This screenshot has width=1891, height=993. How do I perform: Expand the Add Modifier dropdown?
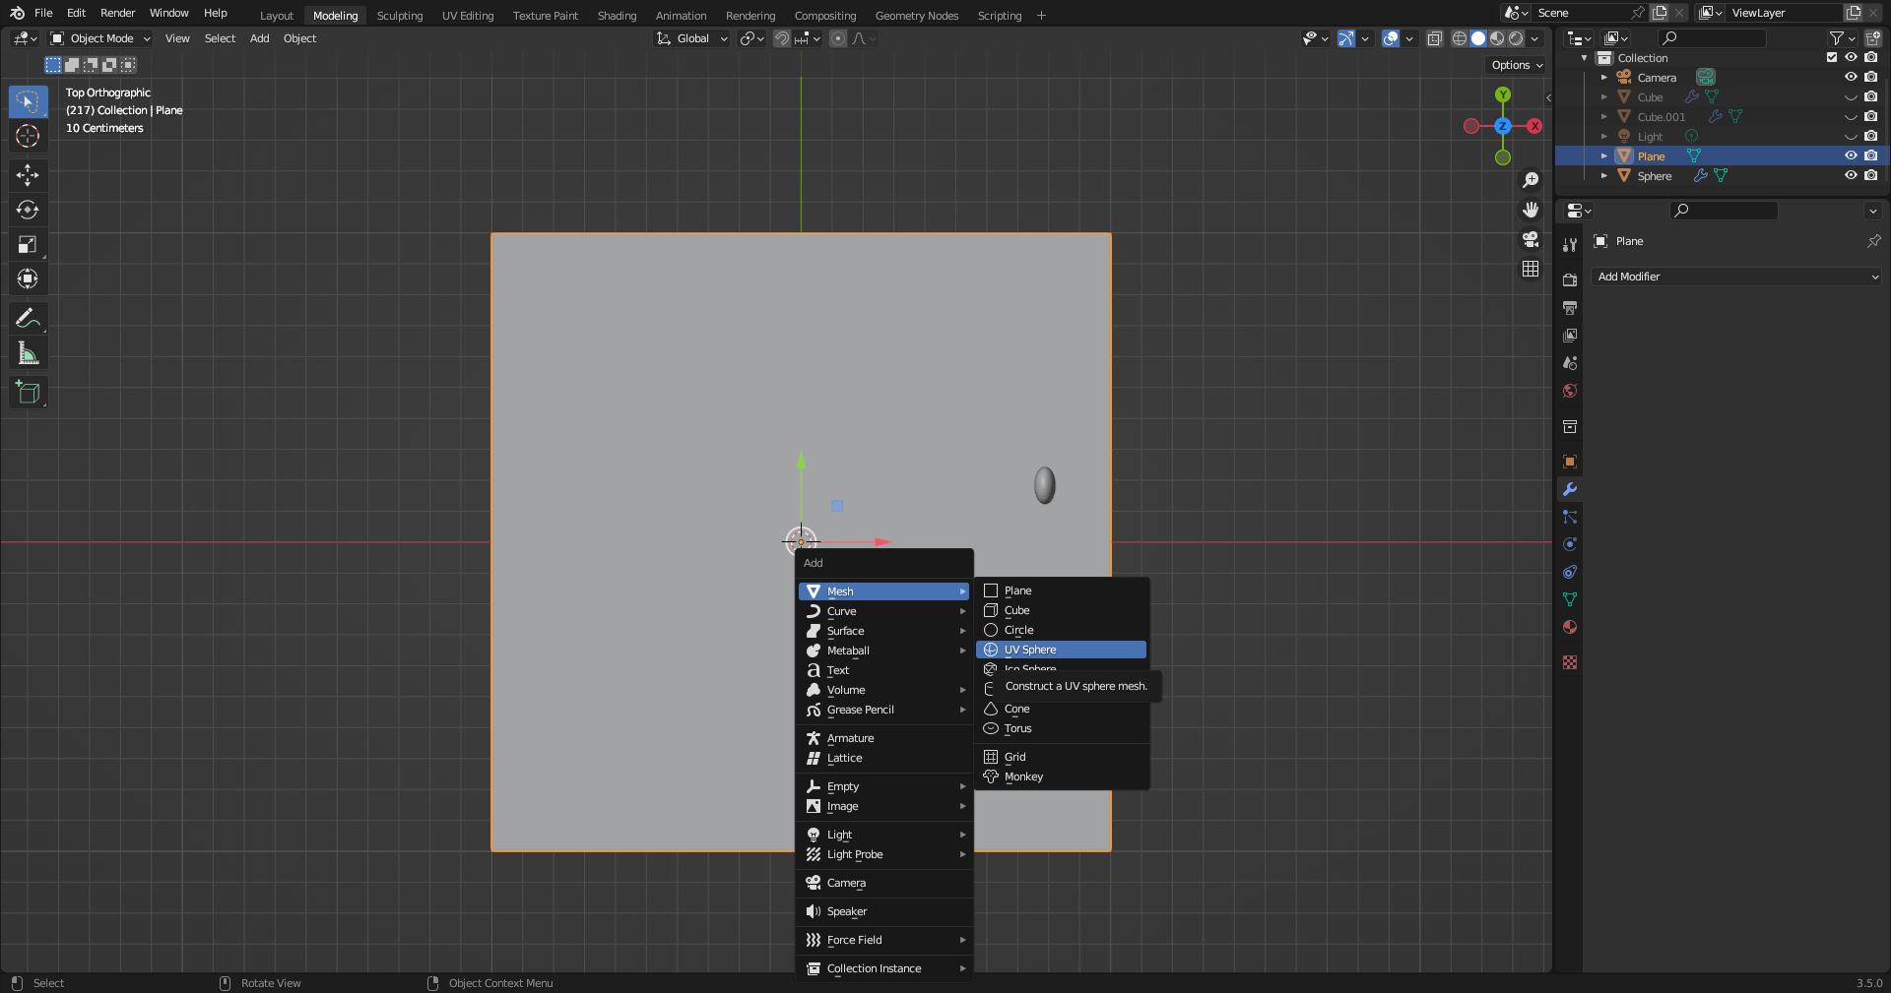pos(1736,277)
